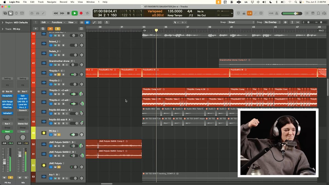Image resolution: width=329 pixels, height=185 pixels.
Task: Open the Media Browsers icon
Action: [324, 13]
